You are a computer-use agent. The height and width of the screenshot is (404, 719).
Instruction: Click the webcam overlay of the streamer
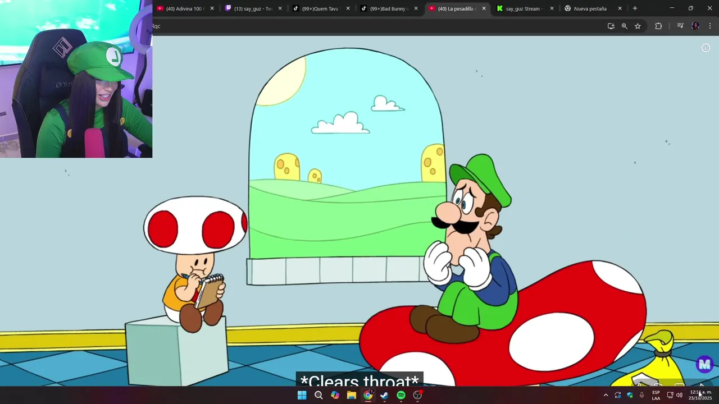[76, 79]
